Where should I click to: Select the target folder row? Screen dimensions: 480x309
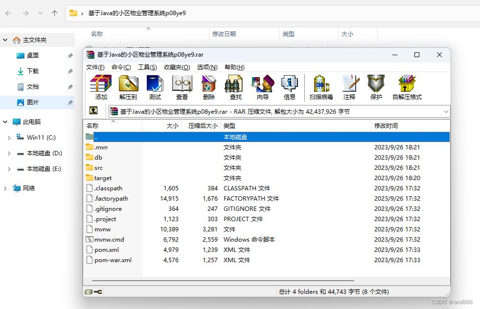pos(267,178)
